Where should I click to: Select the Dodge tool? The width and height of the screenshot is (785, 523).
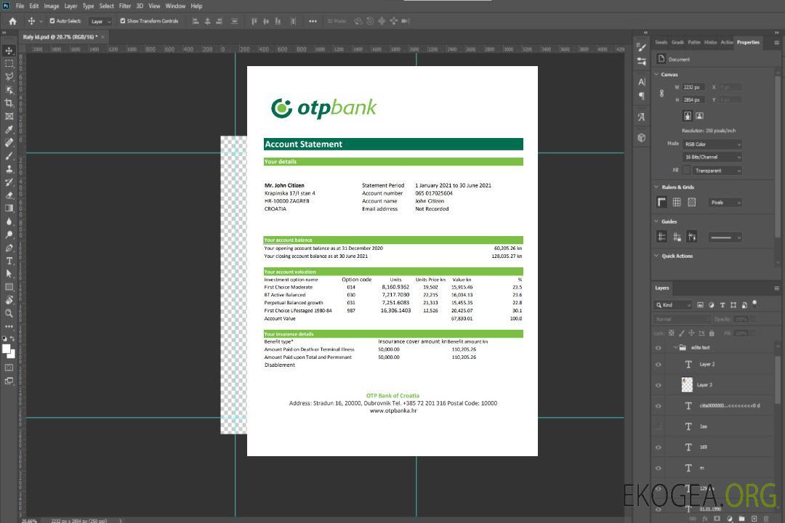pyautogui.click(x=9, y=234)
